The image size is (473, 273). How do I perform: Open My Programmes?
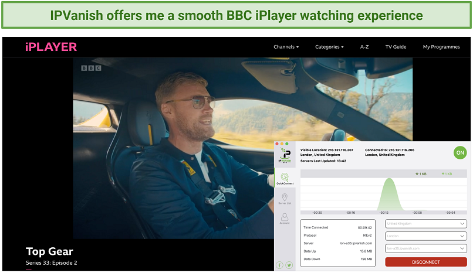pyautogui.click(x=441, y=47)
